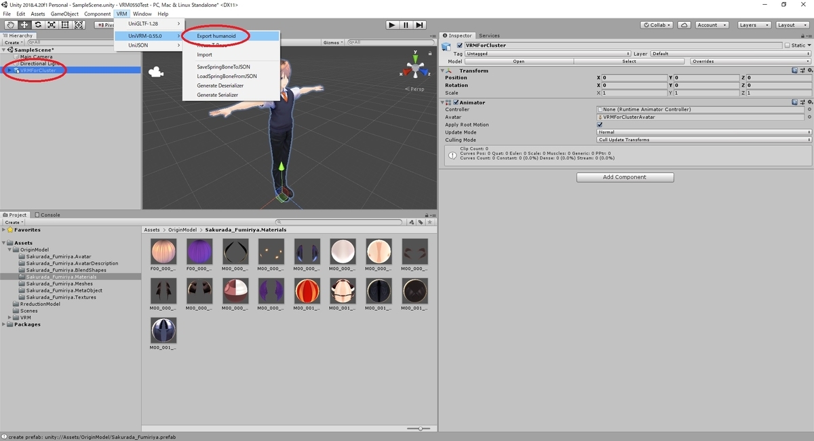Open the File menu
Image resolution: width=814 pixels, height=441 pixels.
click(x=7, y=14)
